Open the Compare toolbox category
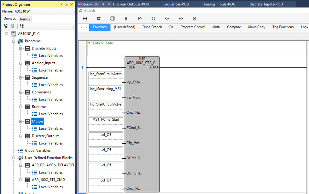The height and width of the screenshot is (194, 309). pos(234,27)
